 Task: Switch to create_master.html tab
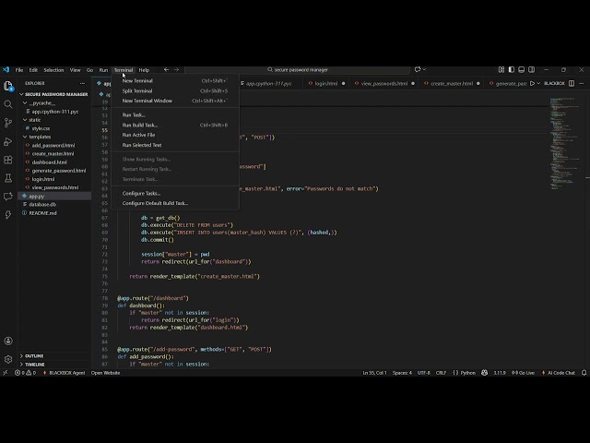click(x=451, y=83)
